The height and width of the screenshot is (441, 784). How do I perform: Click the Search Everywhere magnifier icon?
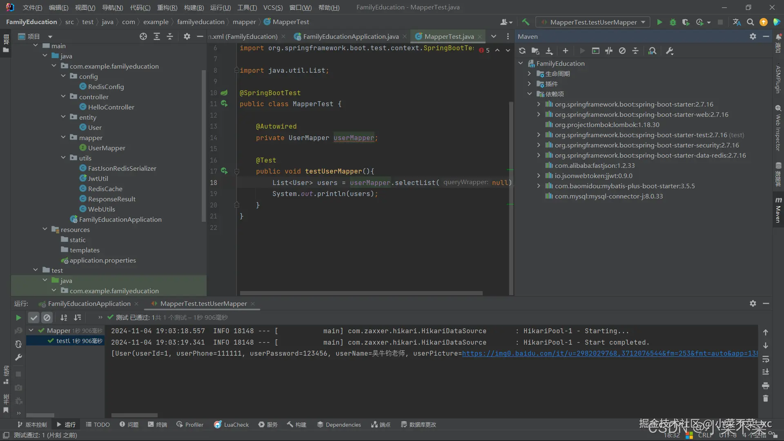coord(750,22)
